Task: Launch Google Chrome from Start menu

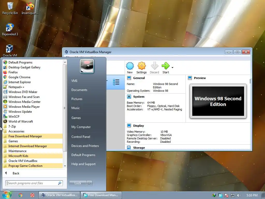Action: 33,77
